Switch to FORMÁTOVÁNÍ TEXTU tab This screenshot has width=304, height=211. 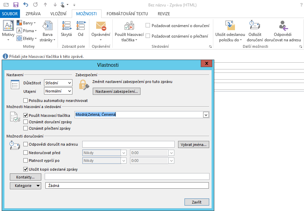127,14
